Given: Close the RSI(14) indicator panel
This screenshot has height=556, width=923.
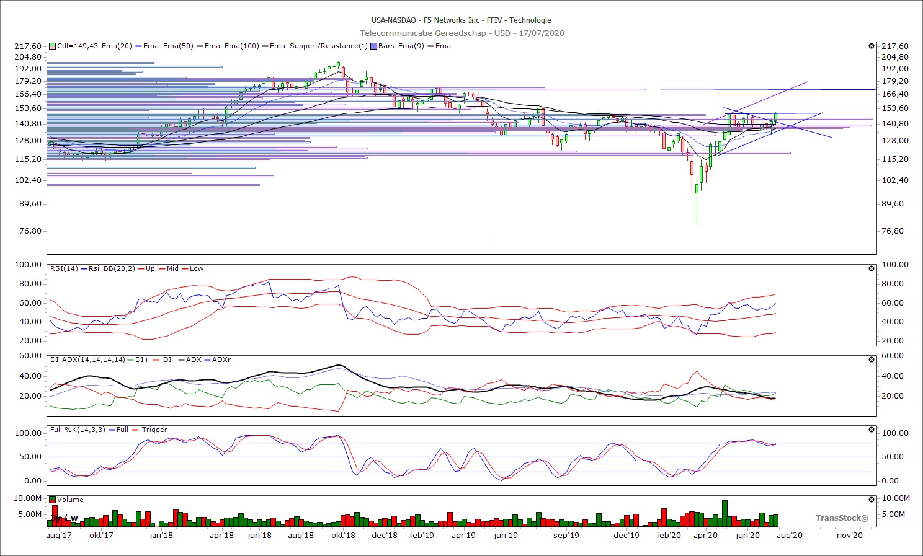Looking at the screenshot, I should coord(872,268).
